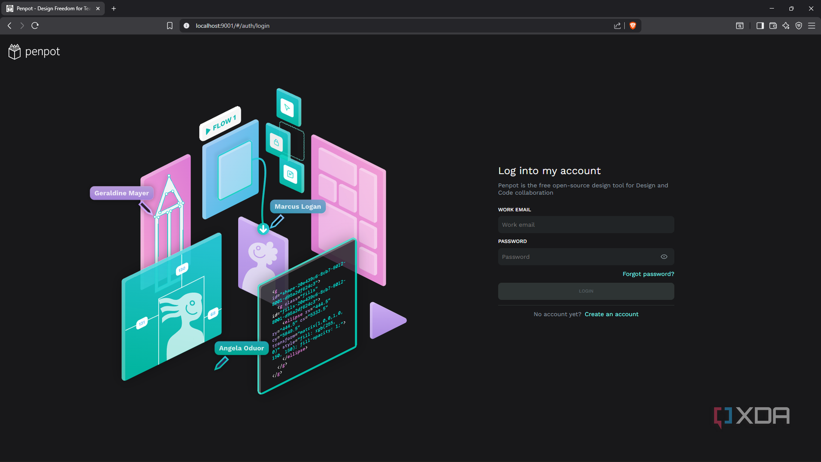Click the back navigation arrow
Image resolution: width=821 pixels, height=462 pixels.
click(x=9, y=25)
